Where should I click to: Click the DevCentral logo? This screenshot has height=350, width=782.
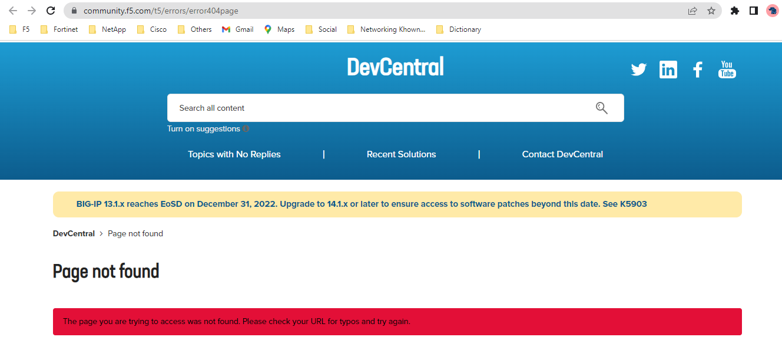[395, 67]
